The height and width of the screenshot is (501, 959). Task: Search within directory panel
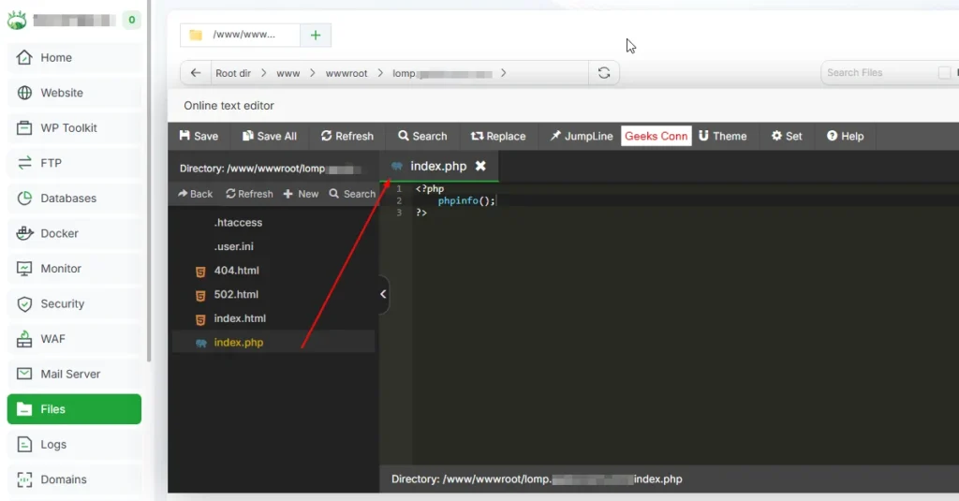coord(352,194)
